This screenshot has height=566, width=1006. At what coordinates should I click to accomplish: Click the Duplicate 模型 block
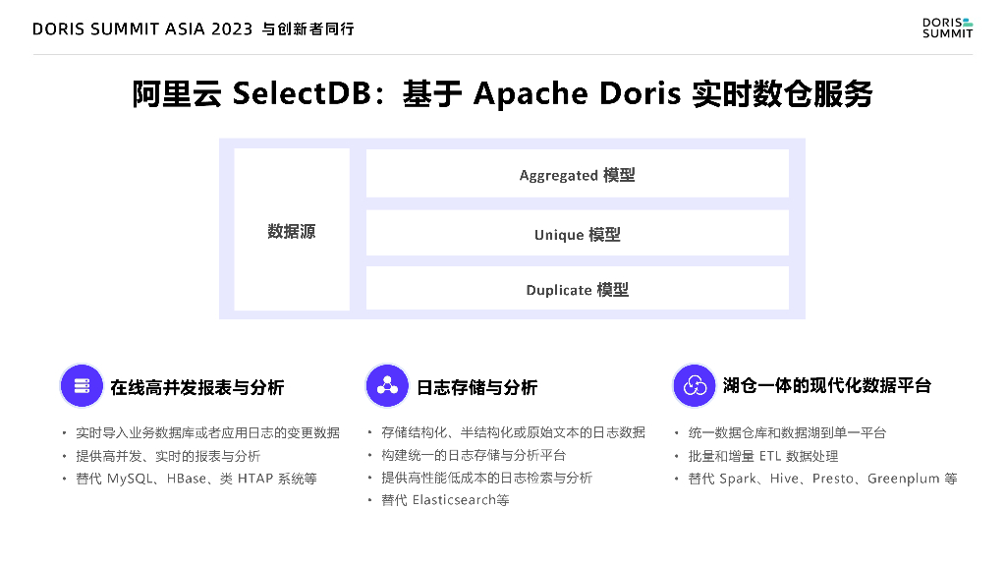[x=577, y=288]
